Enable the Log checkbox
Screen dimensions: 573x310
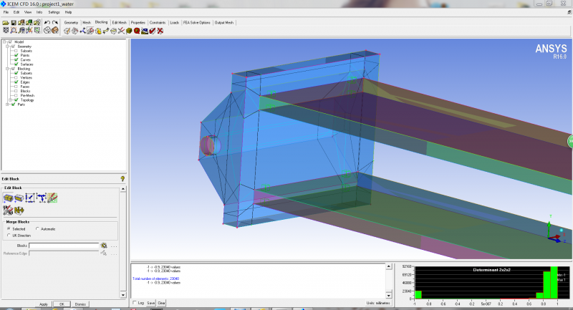pyautogui.click(x=135, y=303)
